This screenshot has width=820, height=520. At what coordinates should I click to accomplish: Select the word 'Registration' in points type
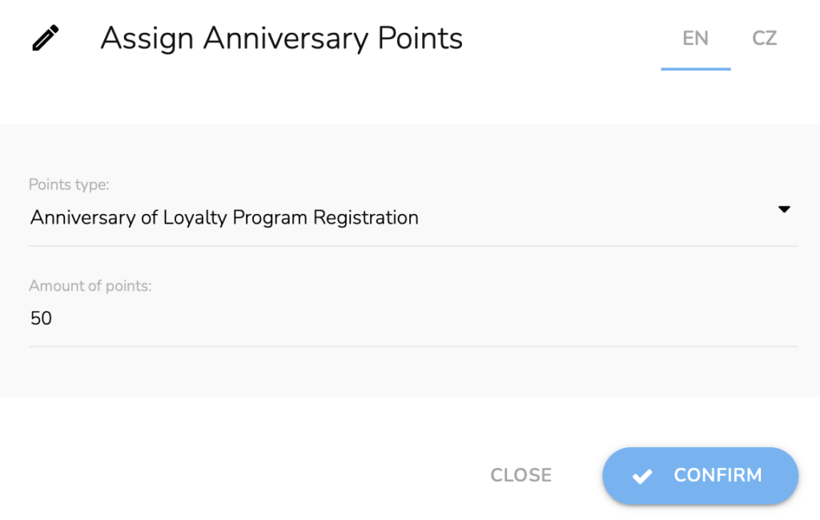click(365, 218)
